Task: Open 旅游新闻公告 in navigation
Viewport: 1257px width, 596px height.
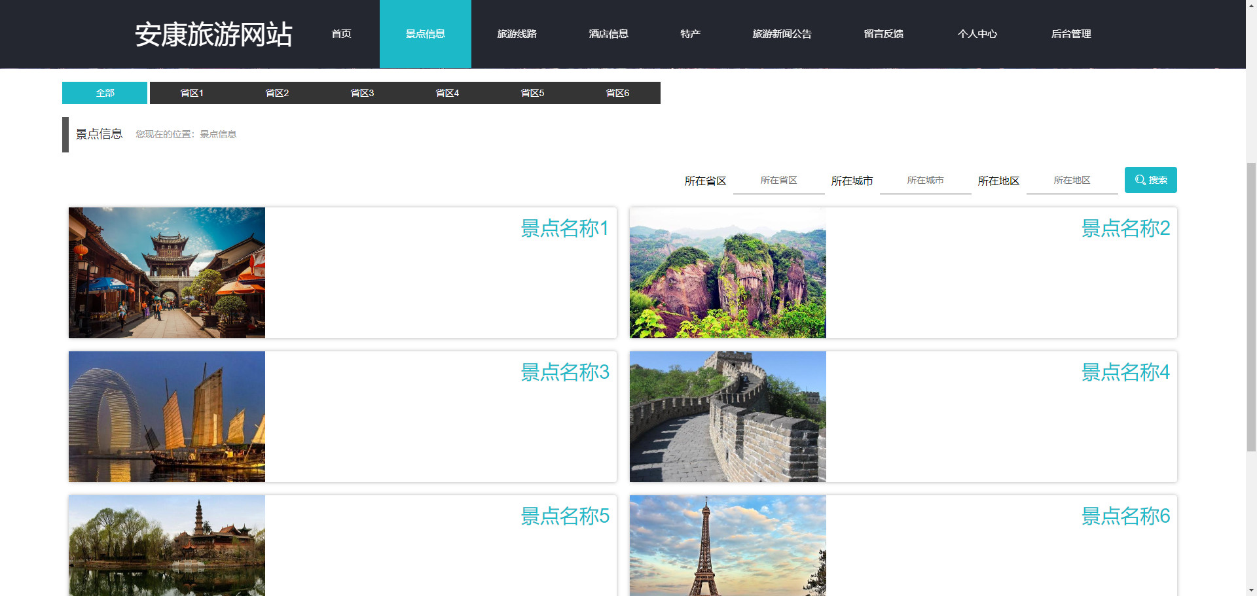Action: pyautogui.click(x=782, y=34)
